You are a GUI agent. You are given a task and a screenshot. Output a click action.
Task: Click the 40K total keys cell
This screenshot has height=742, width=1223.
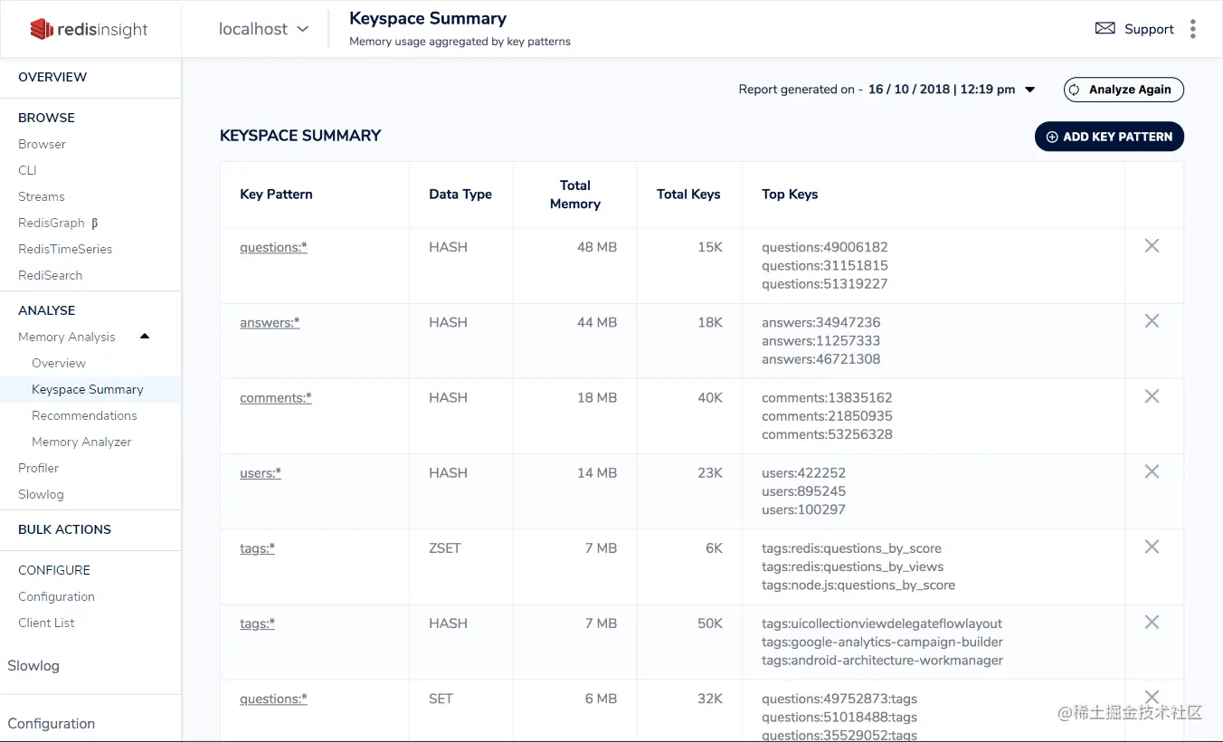click(710, 397)
